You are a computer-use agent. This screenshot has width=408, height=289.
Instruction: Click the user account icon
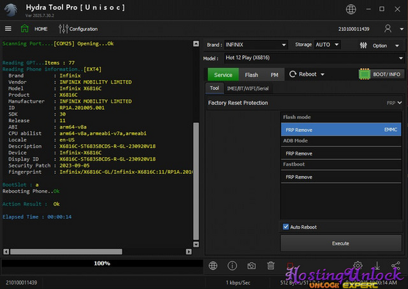(387, 29)
